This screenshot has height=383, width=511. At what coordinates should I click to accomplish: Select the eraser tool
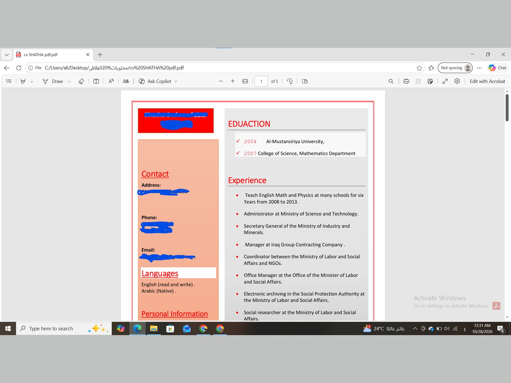[81, 81]
